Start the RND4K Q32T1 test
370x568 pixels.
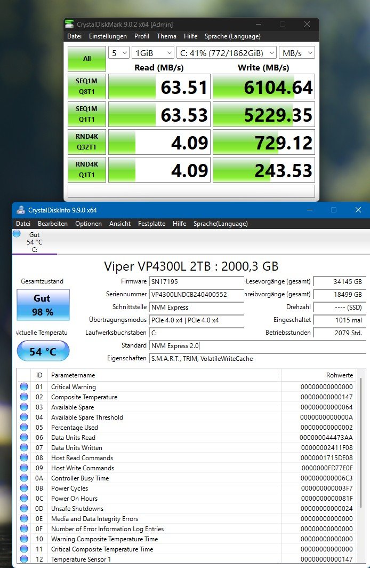point(87,141)
